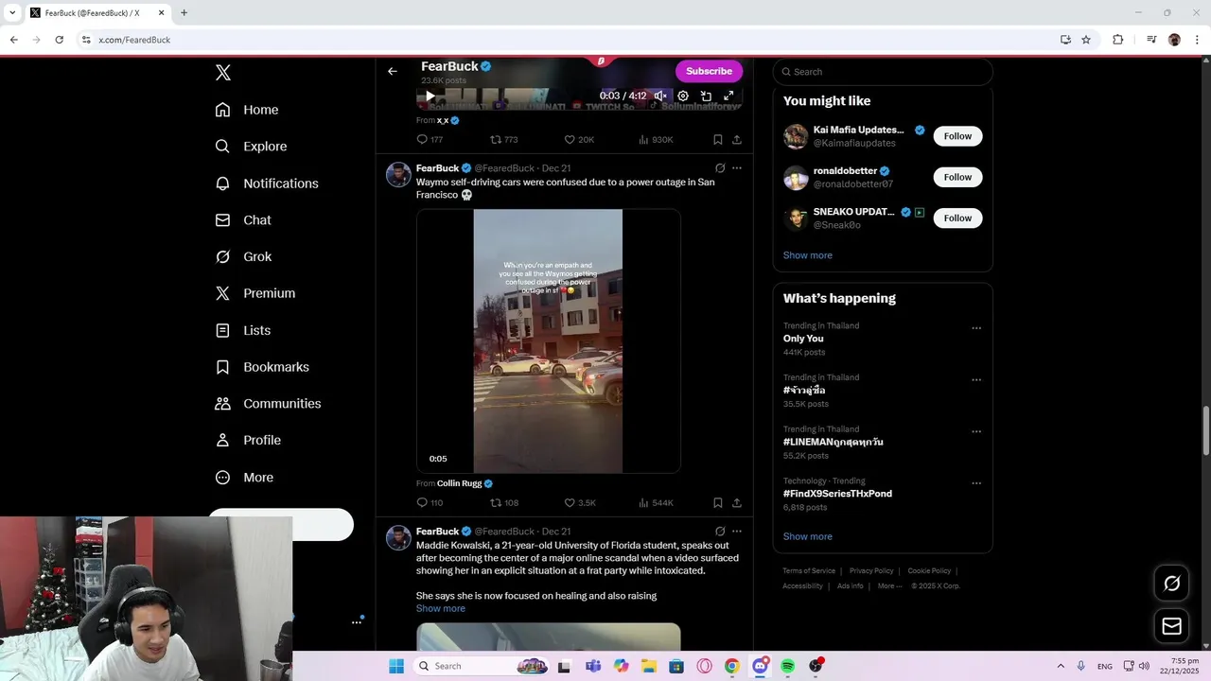View analytics showing 544K views
The image size is (1211, 681).
click(x=656, y=503)
